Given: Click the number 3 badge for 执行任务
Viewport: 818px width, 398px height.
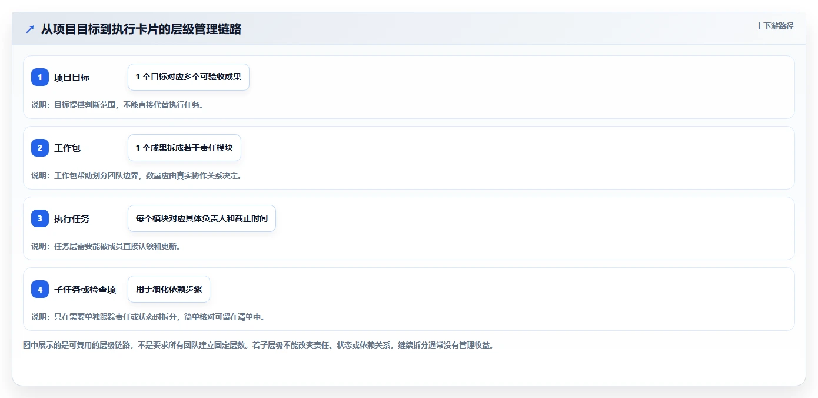Looking at the screenshot, I should tap(40, 218).
